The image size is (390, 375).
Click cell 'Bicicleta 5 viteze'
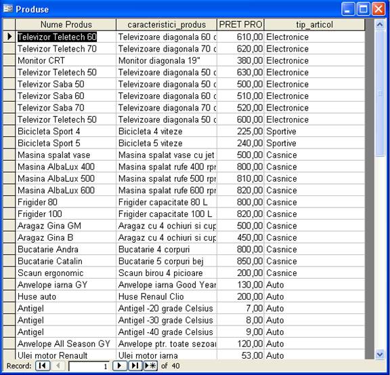[167, 143]
